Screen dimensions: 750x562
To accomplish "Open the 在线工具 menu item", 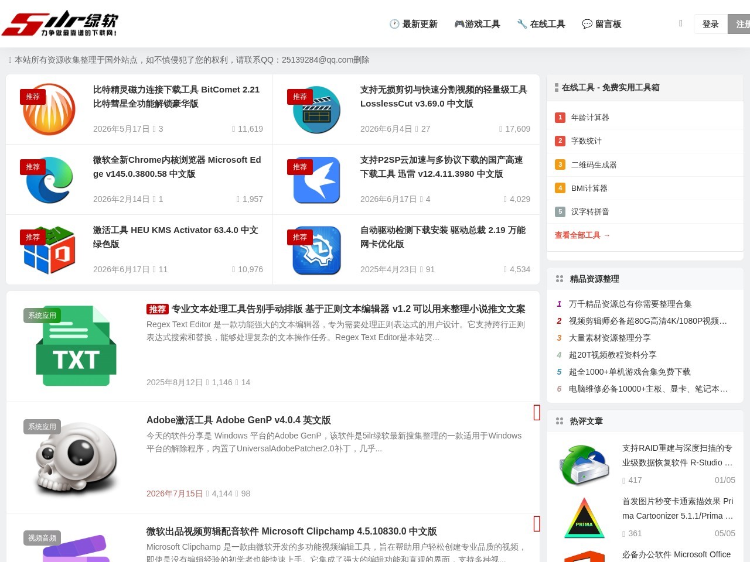I will click(541, 24).
